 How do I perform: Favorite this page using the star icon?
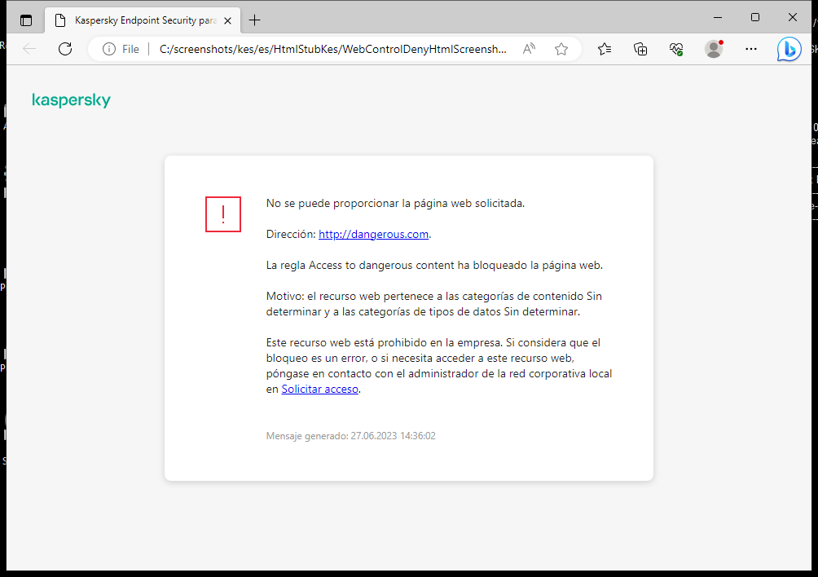tap(561, 49)
